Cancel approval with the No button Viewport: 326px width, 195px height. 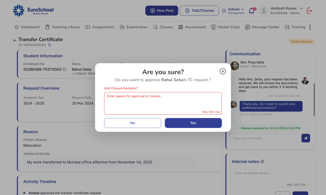[132, 123]
